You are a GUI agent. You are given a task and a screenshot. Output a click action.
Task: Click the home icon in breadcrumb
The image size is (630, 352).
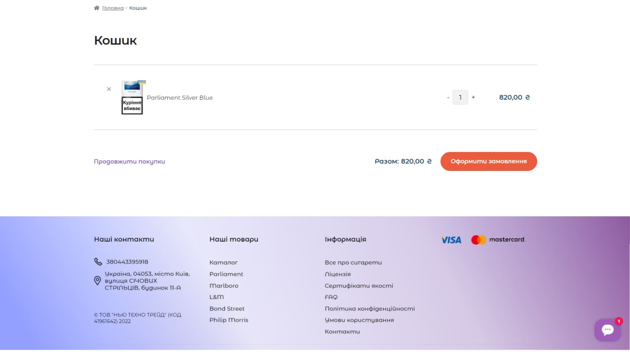point(97,8)
